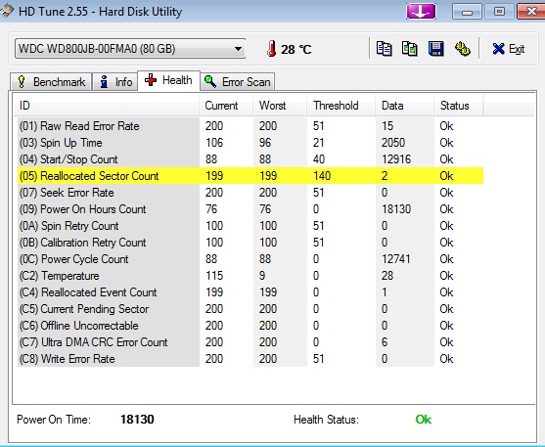Click the Status column header
This screenshot has width=545, height=447.
pyautogui.click(x=459, y=106)
